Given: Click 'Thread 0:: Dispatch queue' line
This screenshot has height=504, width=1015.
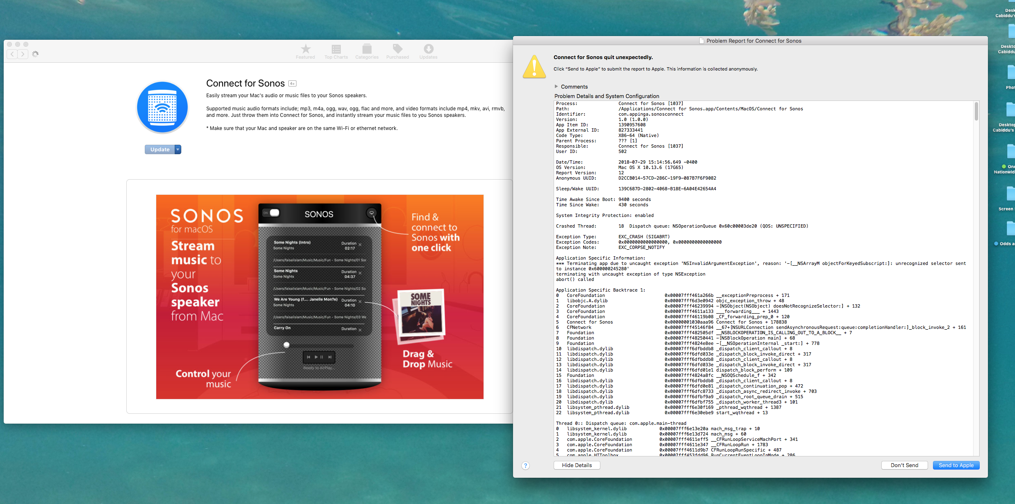Looking at the screenshot, I should (621, 423).
